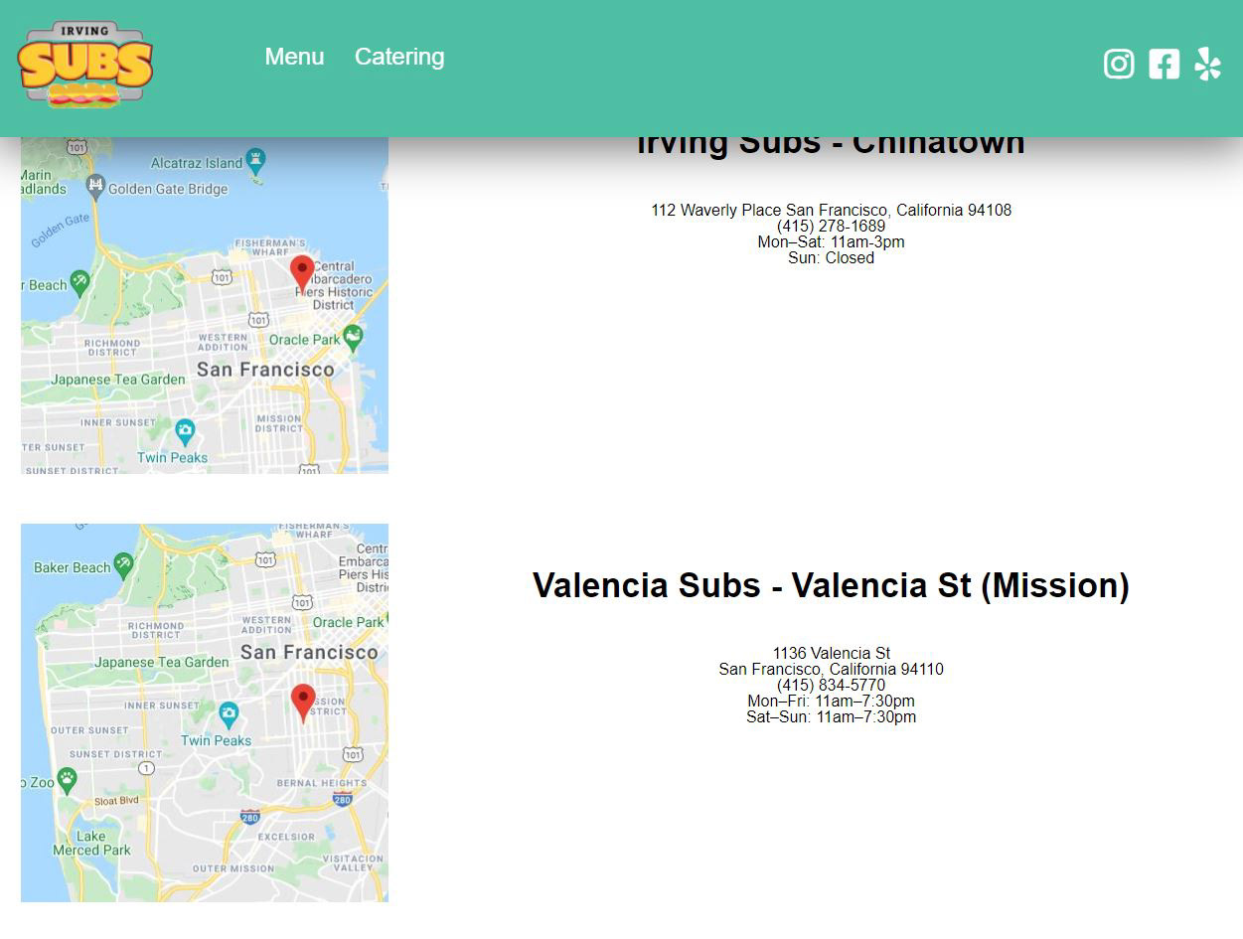
Task: Click the Irving Subs logo
Action: click(85, 64)
